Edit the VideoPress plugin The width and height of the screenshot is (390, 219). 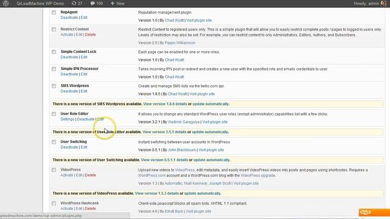tap(79, 175)
